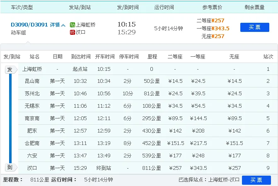
Task: Click the 停车时间 header in the detail table
Action: (x=129, y=57)
